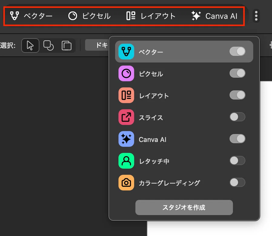Disable the Canva AI studio toggle
Viewport: 272px width, 236px height.
pyautogui.click(x=237, y=139)
